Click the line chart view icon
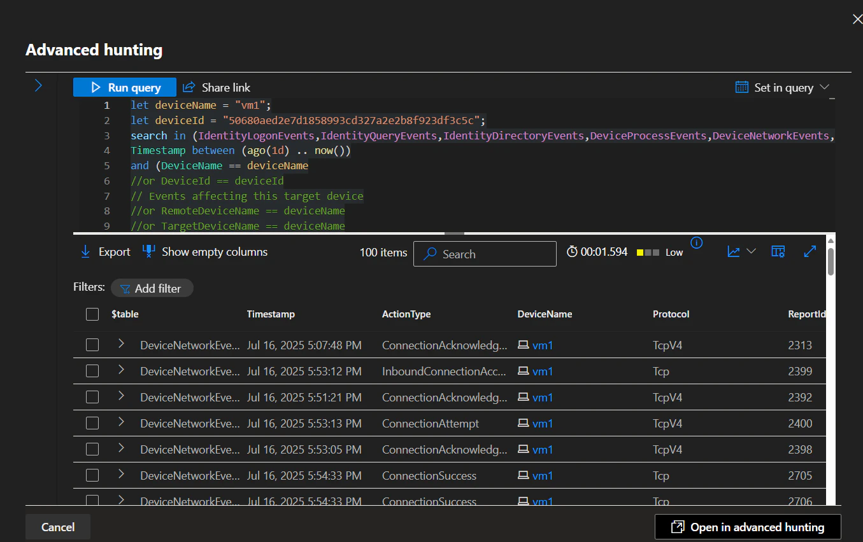Viewport: 863px width, 542px height. pos(734,252)
